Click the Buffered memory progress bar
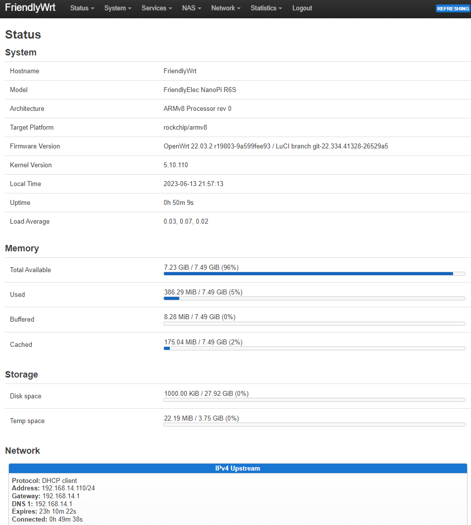 314,323
